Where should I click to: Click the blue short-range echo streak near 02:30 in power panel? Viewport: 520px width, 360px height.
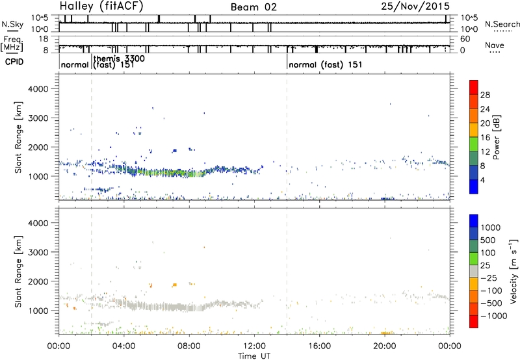pos(97,190)
